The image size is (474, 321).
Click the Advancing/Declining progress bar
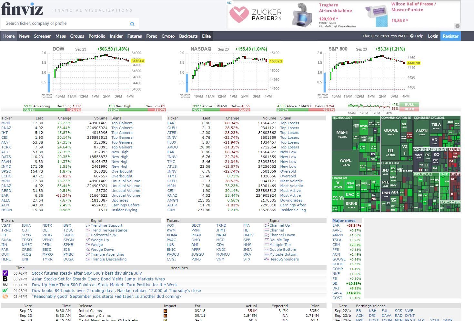point(52,110)
